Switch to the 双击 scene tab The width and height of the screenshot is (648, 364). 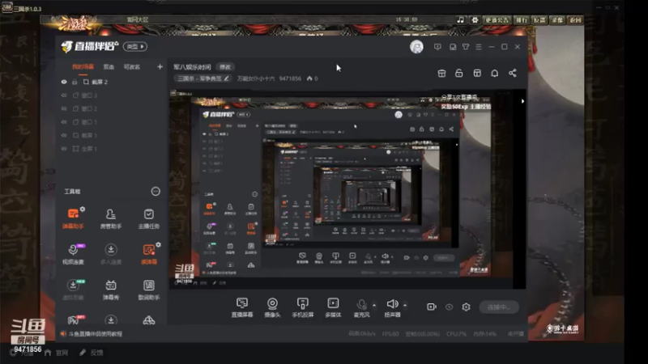tap(109, 67)
